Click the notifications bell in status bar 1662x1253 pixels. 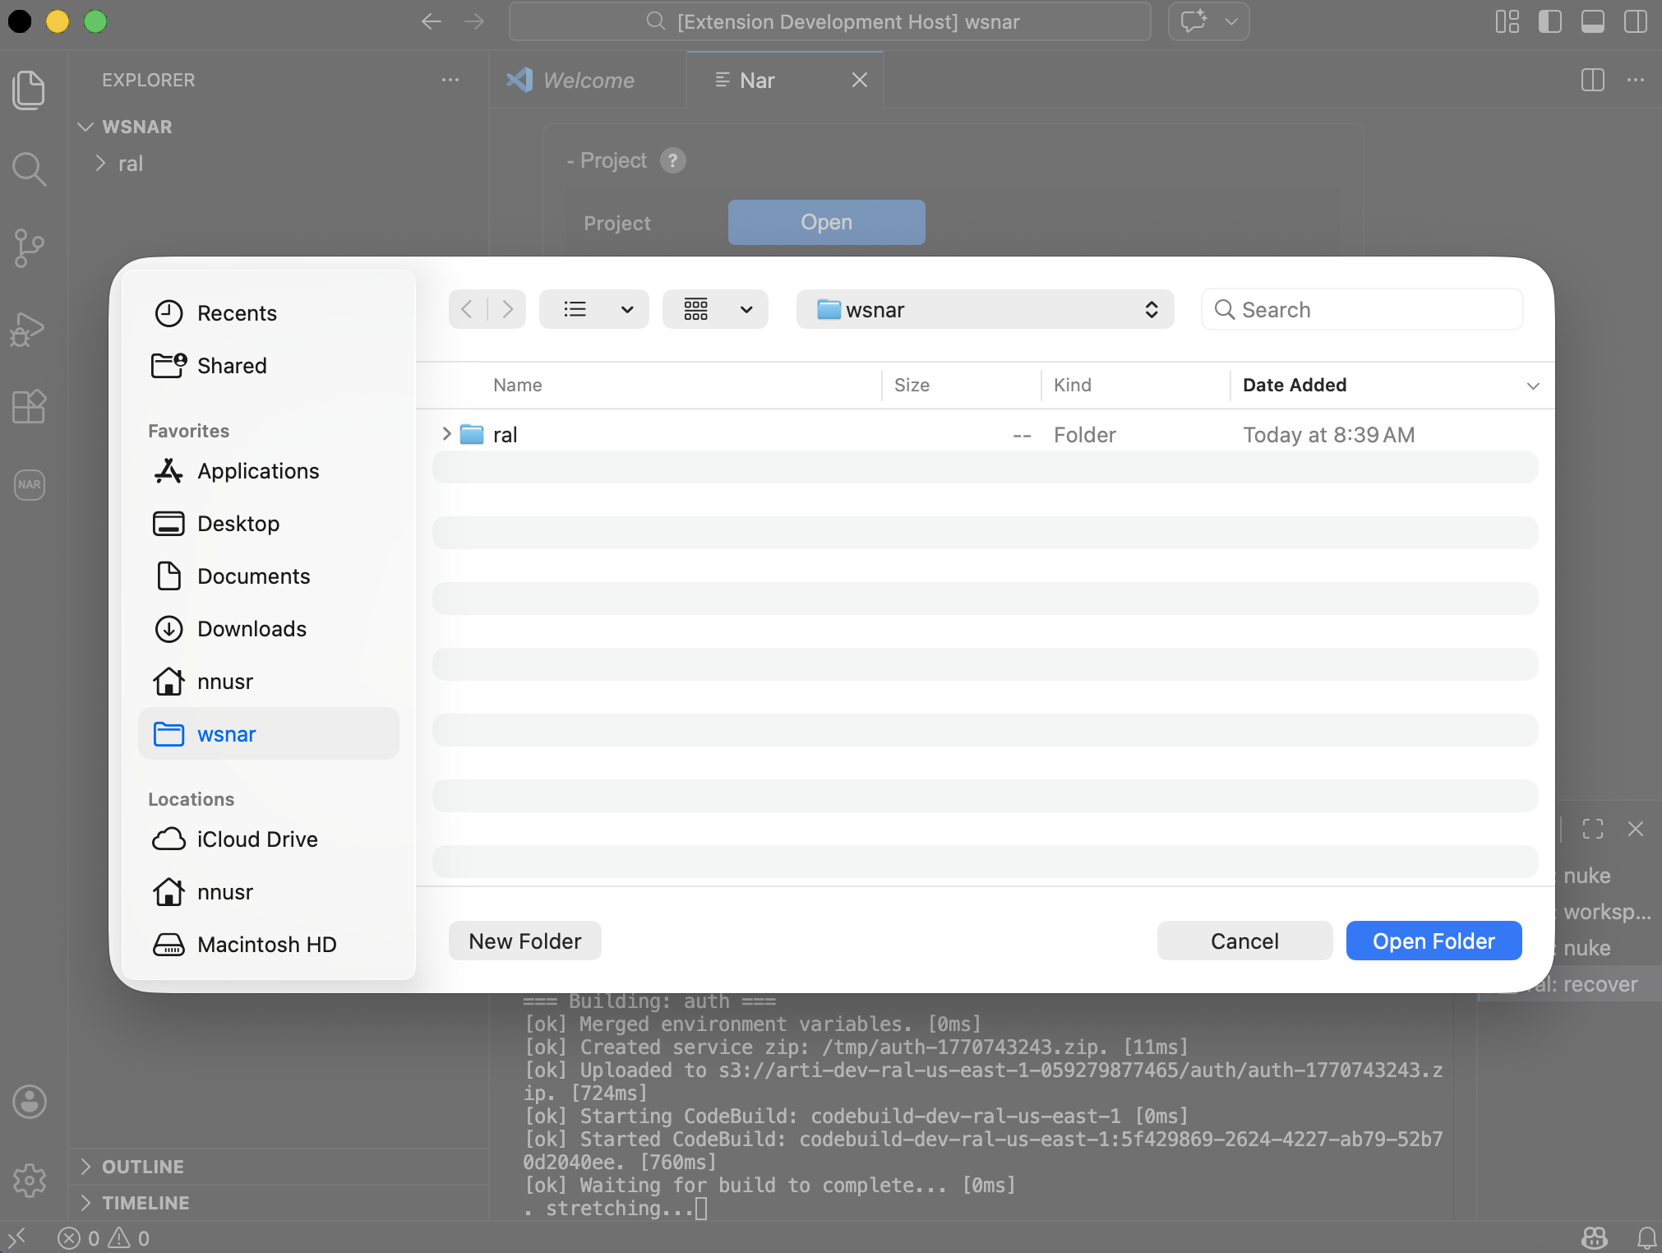tap(1646, 1237)
